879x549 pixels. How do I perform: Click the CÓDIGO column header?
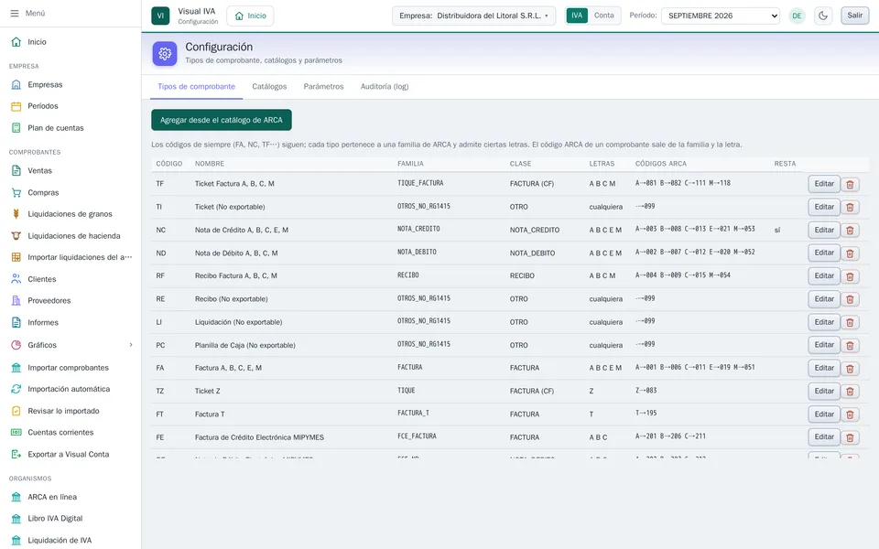tap(169, 164)
